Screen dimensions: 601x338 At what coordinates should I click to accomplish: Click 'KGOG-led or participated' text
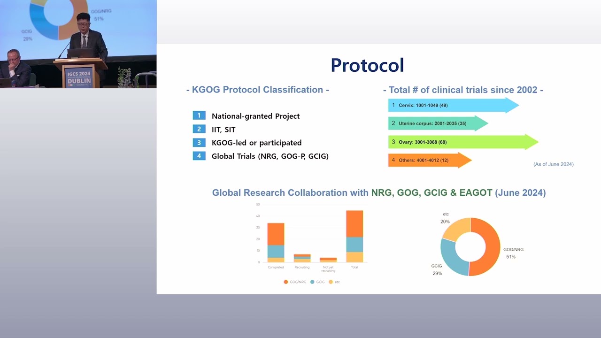click(256, 143)
